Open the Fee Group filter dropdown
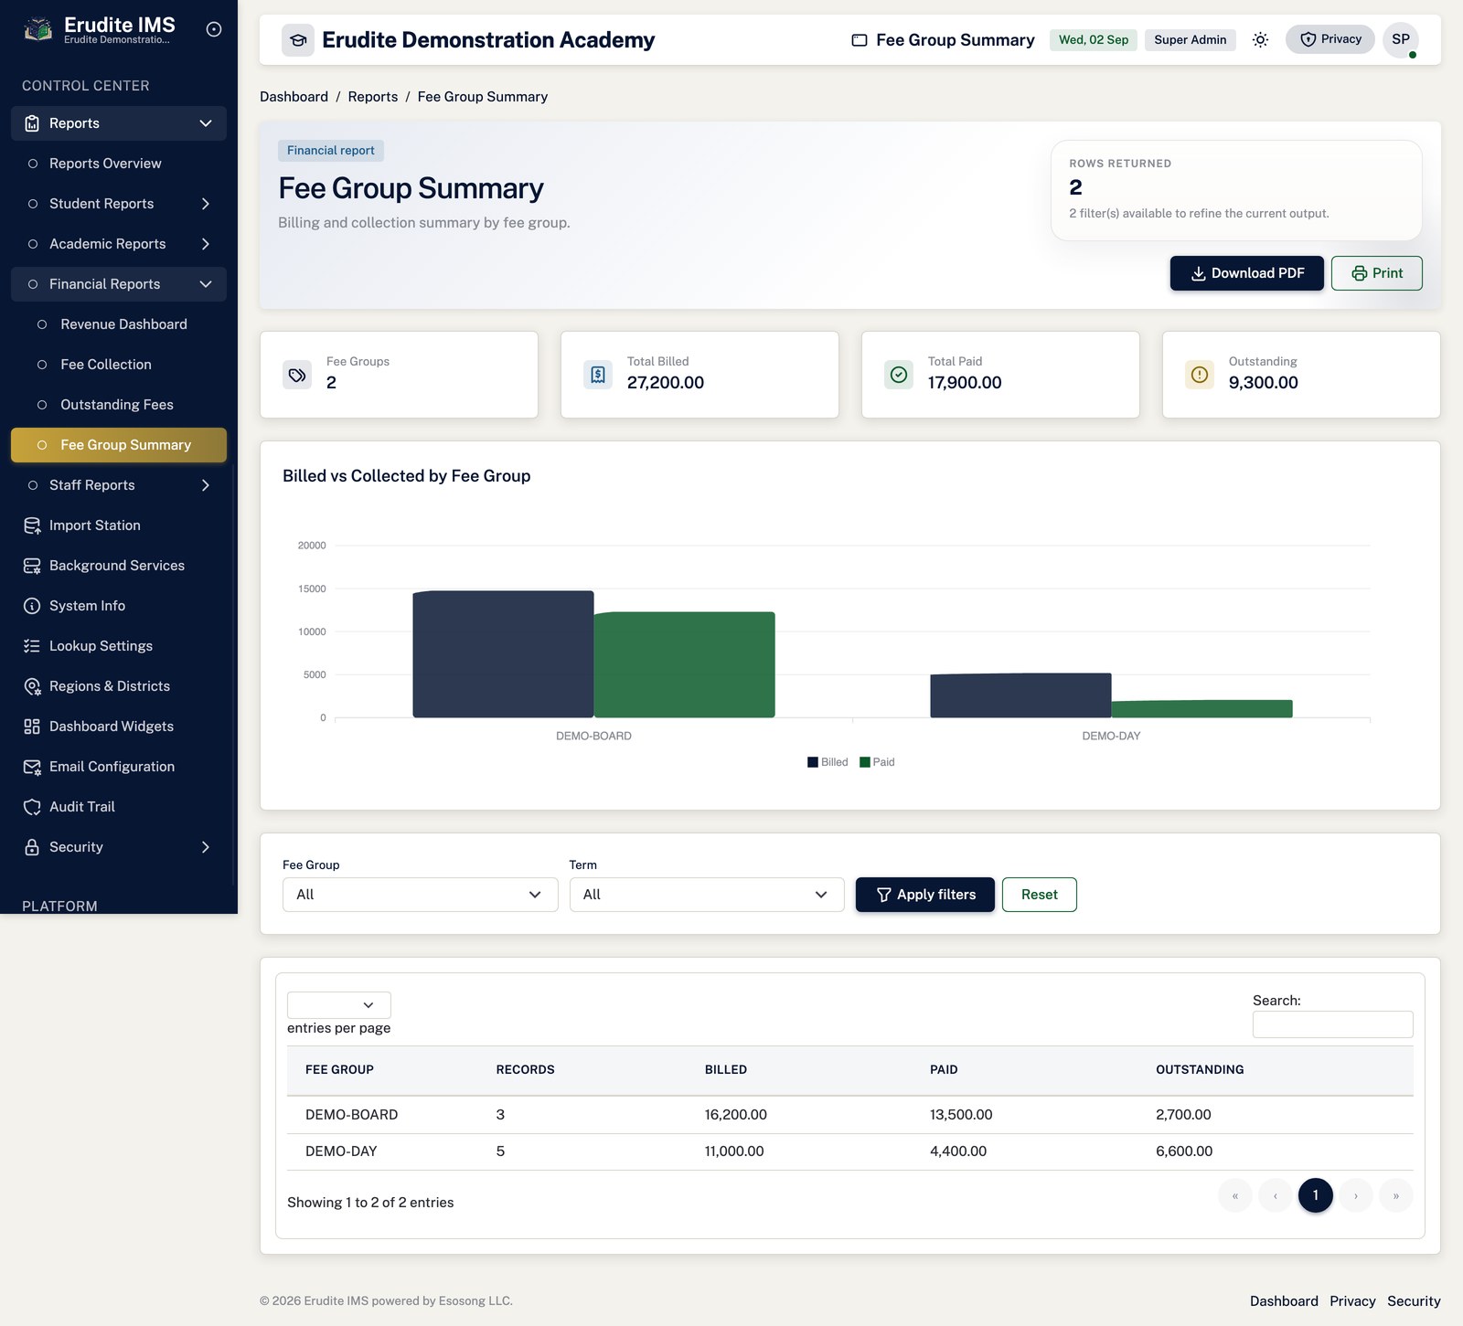Viewport: 1463px width, 1326px height. click(420, 895)
